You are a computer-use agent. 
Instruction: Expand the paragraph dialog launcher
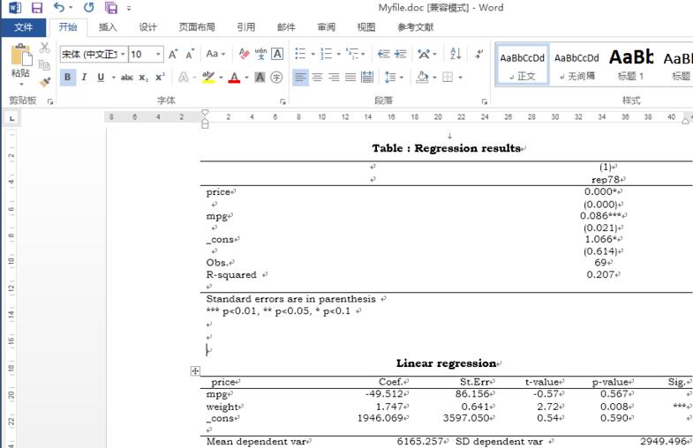coord(485,101)
